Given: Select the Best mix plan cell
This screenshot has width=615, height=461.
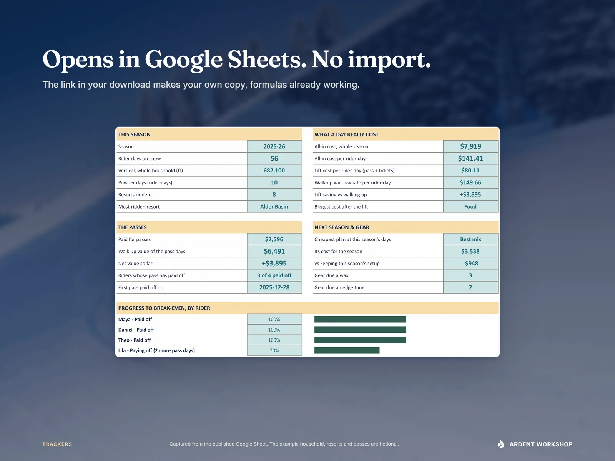Looking at the screenshot, I should point(470,239).
